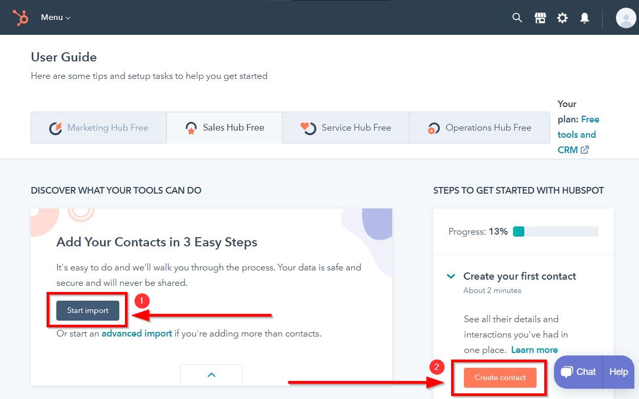Select the Sales Hub Free tab
Screen dimensions: 639x399
[224, 128]
